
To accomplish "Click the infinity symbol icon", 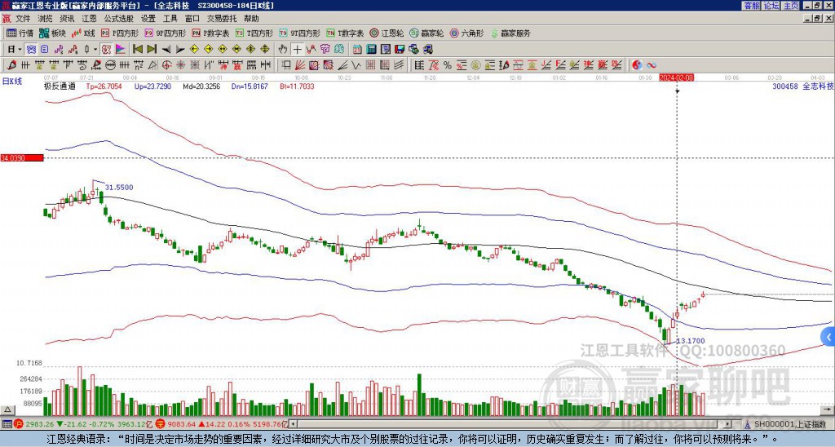I will tap(652, 65).
